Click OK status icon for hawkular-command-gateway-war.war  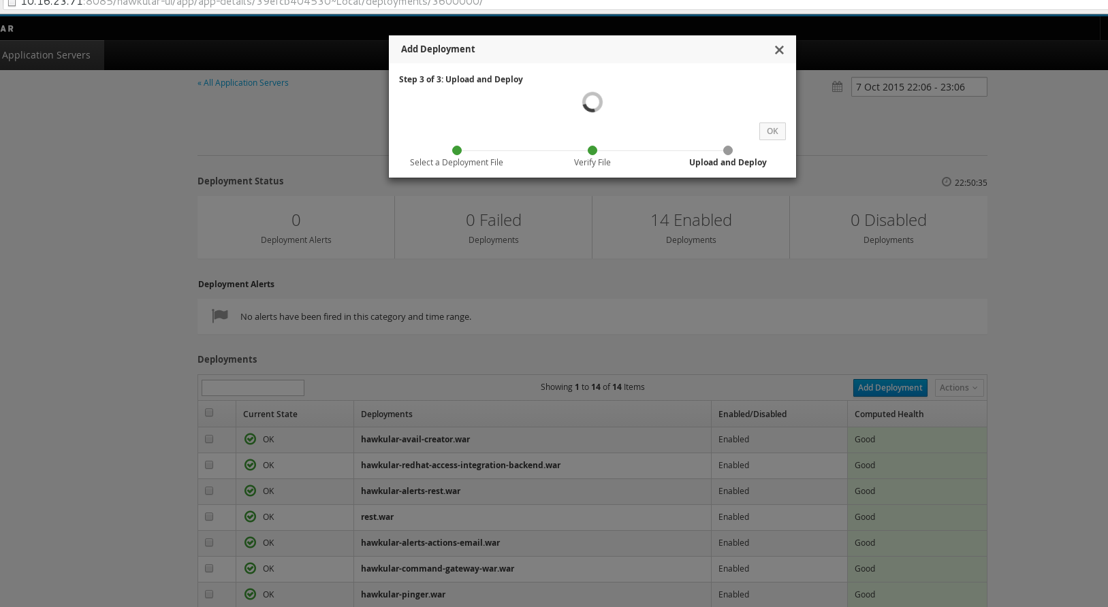tap(250, 568)
